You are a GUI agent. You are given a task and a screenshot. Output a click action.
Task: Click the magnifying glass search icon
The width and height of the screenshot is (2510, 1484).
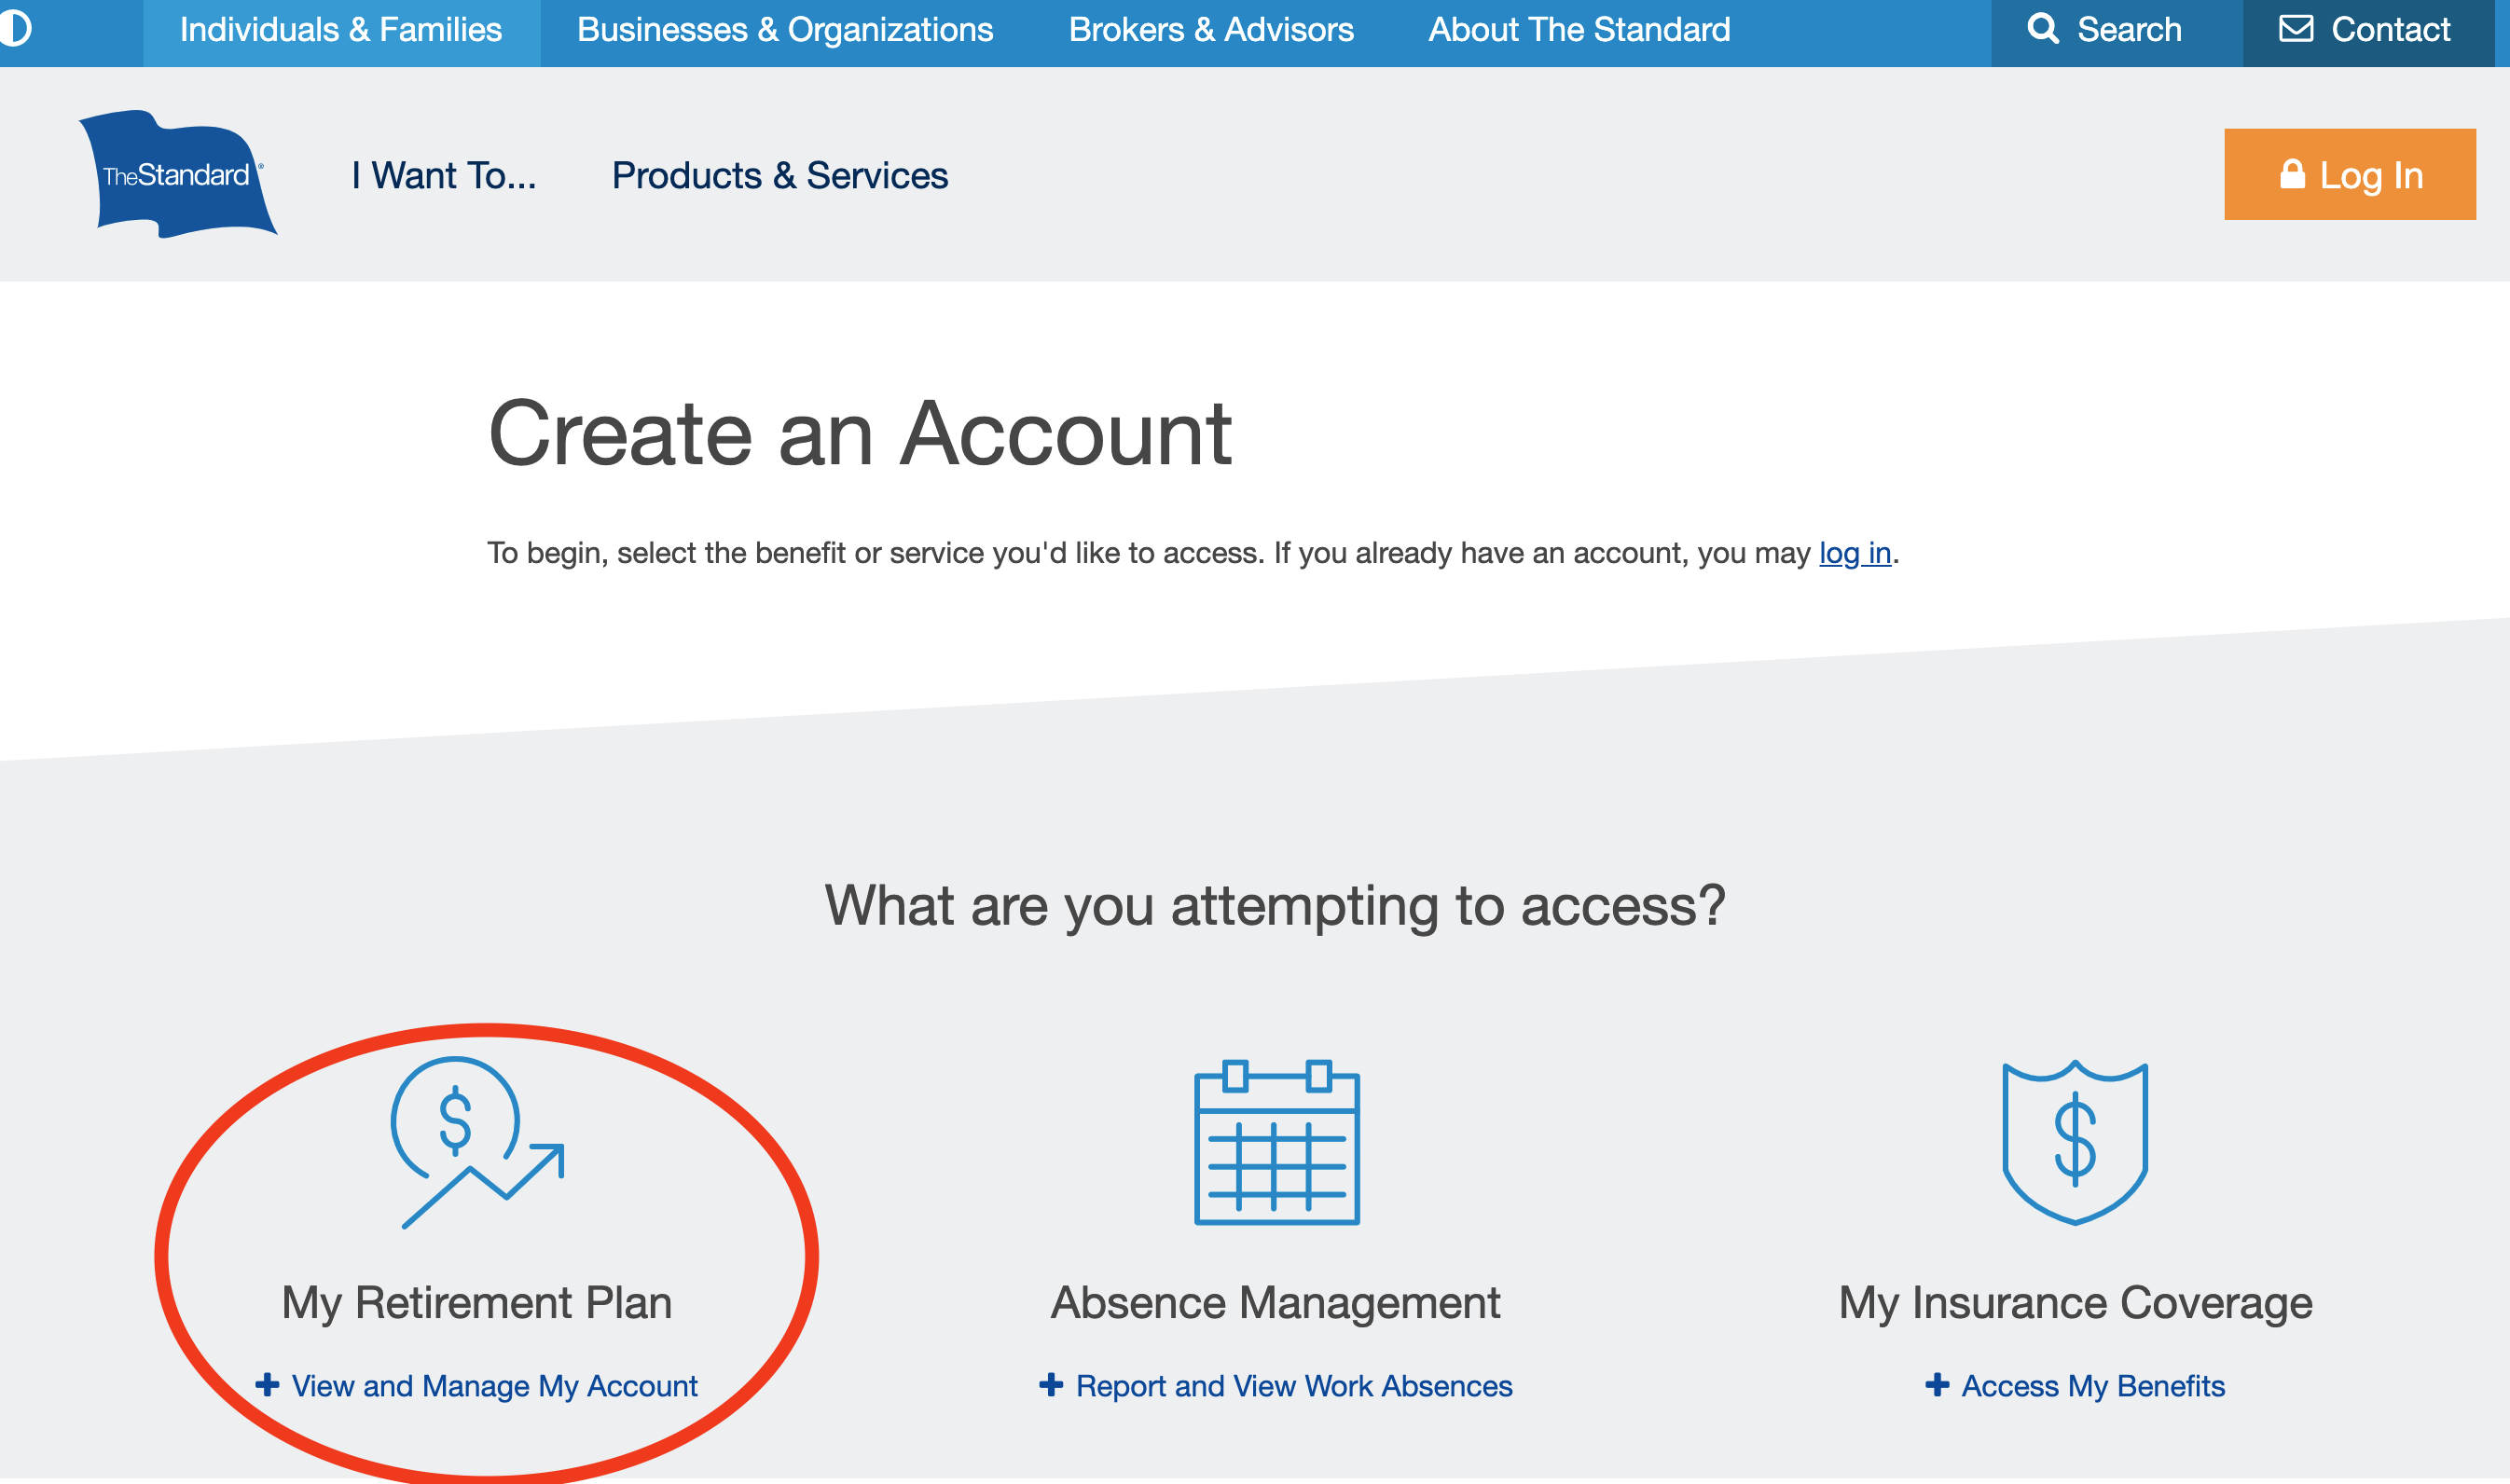(x=2042, y=29)
